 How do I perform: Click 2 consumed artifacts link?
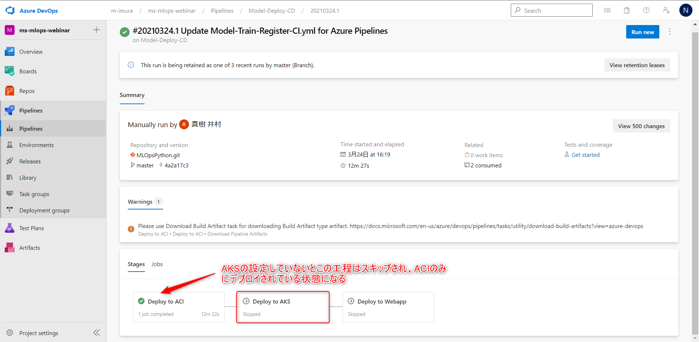point(486,165)
